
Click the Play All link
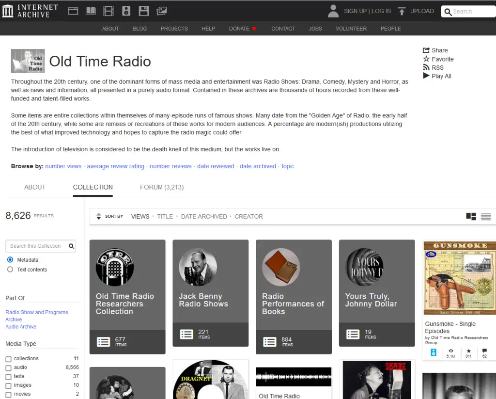click(441, 76)
